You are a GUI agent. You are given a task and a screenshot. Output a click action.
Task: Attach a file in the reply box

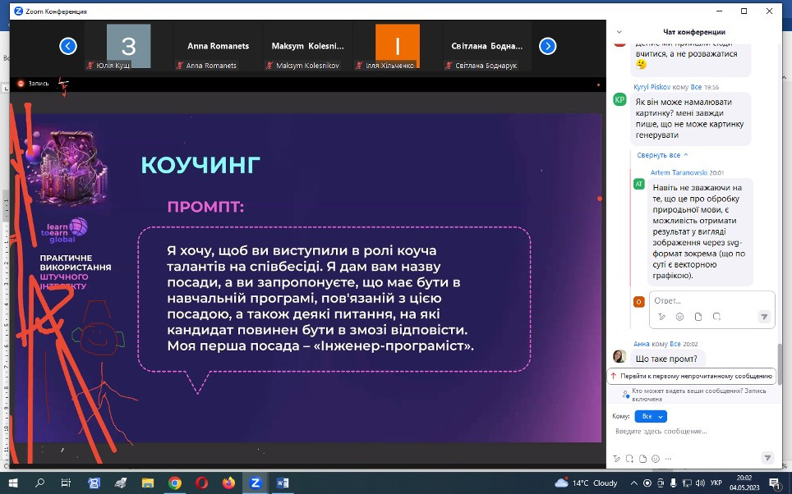(x=698, y=317)
